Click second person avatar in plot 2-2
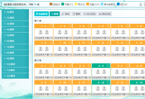 pyautogui.click(x=66, y=71)
